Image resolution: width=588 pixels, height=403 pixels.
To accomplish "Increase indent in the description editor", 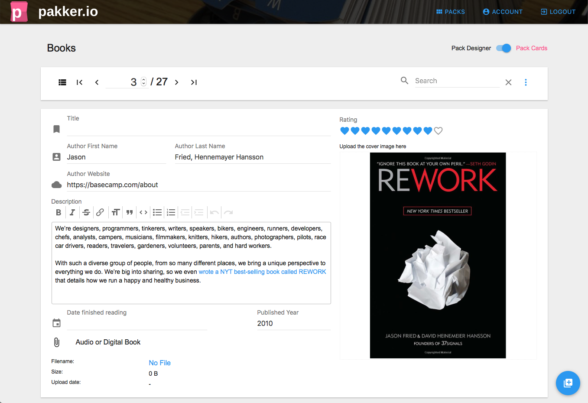I will click(x=199, y=212).
